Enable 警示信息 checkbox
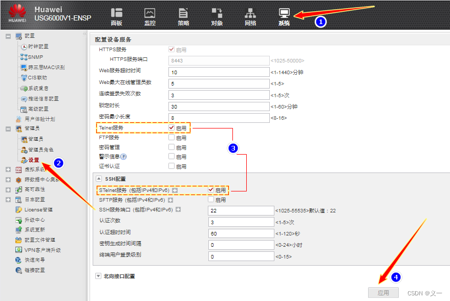 [x=172, y=156]
